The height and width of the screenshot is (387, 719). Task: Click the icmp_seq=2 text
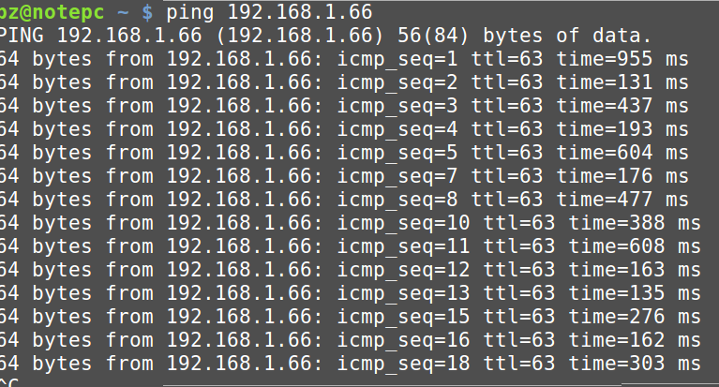click(397, 83)
